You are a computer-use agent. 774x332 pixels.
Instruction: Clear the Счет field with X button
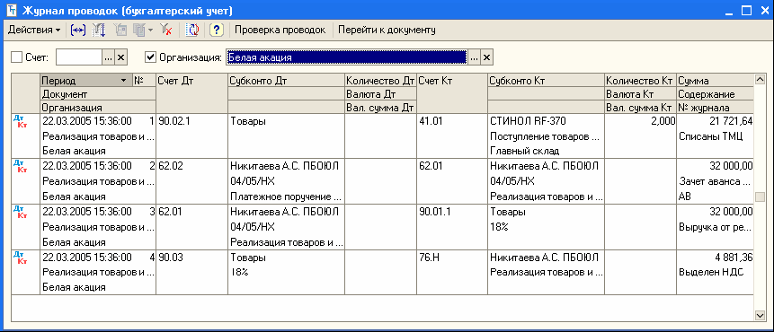point(121,57)
